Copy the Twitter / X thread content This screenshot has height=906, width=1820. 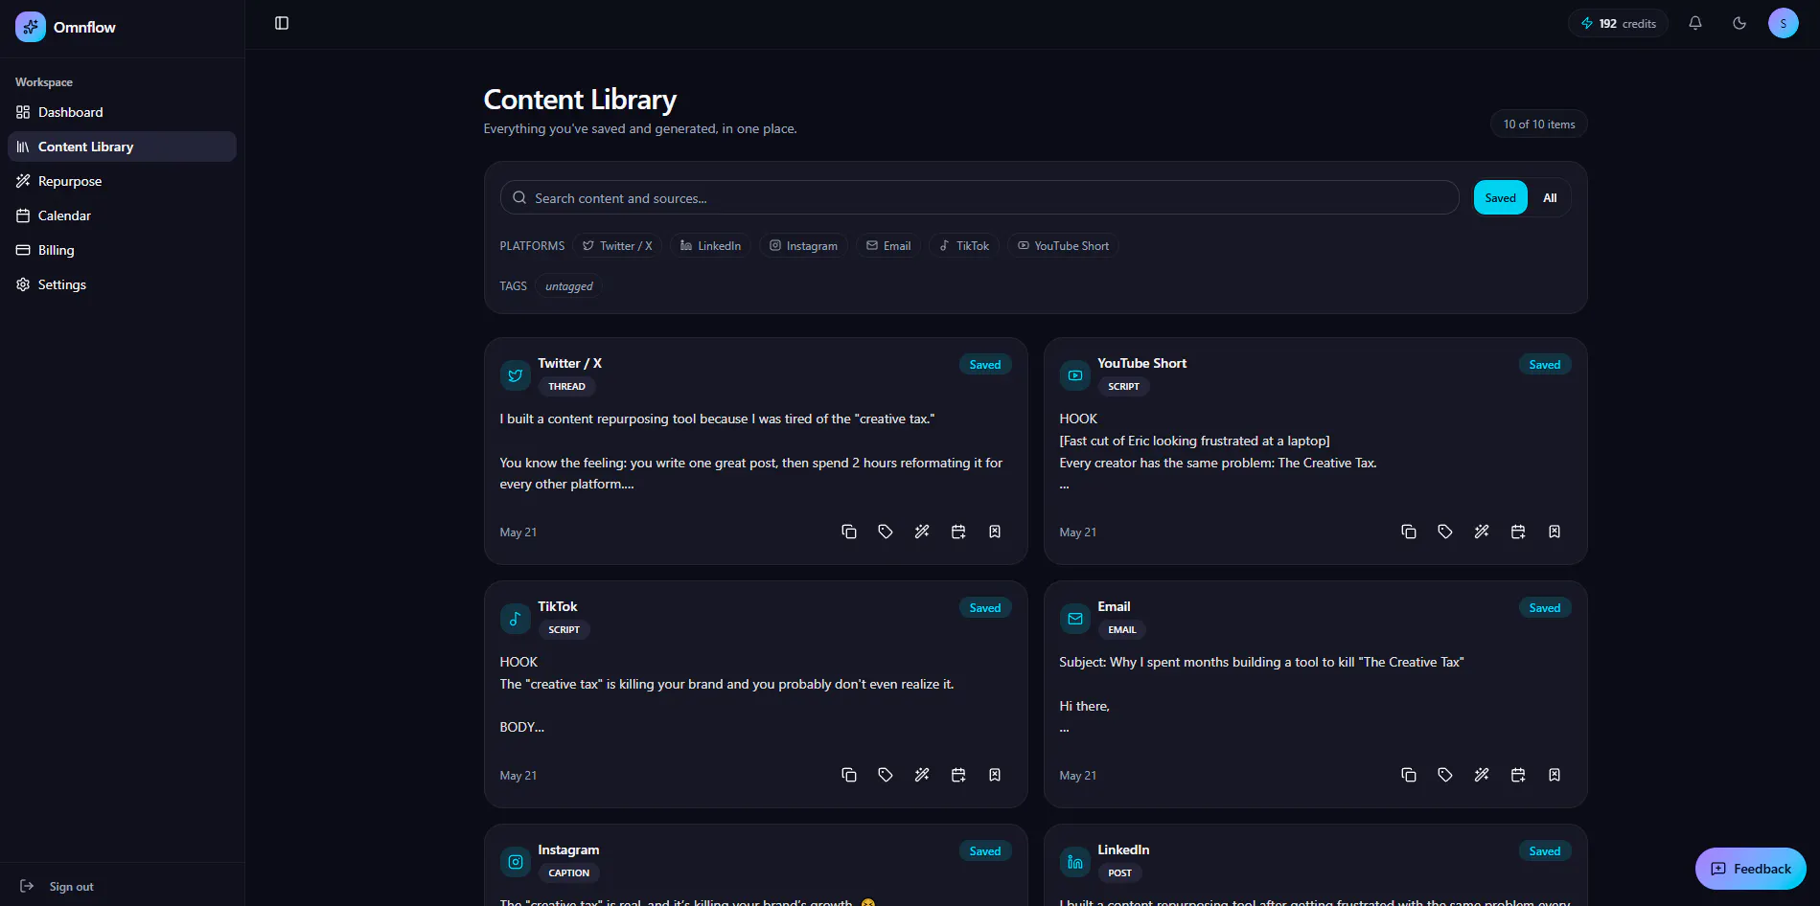point(849,532)
